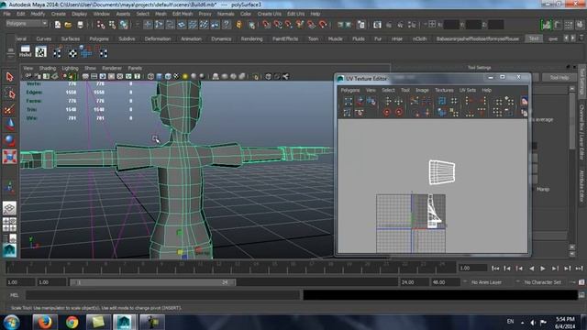Open the Textures menu in UV Texture Editor

click(444, 90)
